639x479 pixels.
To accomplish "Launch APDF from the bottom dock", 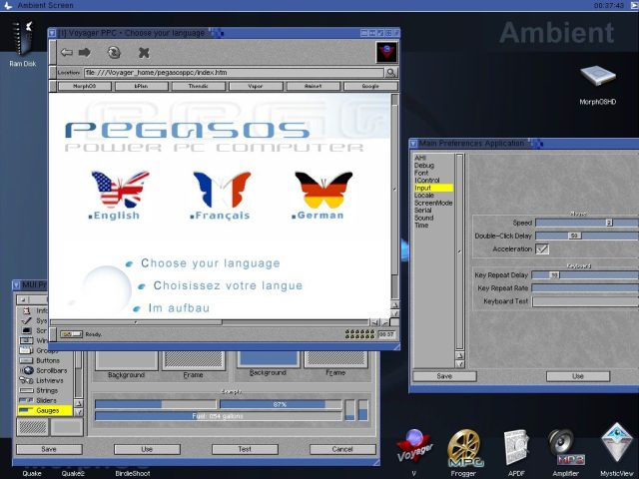I will (x=515, y=446).
